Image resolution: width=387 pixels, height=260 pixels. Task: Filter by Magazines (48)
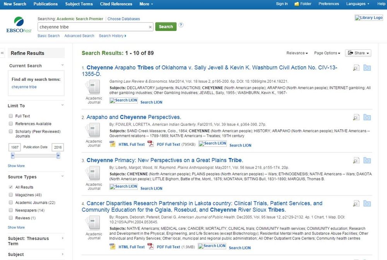[x=11, y=195]
